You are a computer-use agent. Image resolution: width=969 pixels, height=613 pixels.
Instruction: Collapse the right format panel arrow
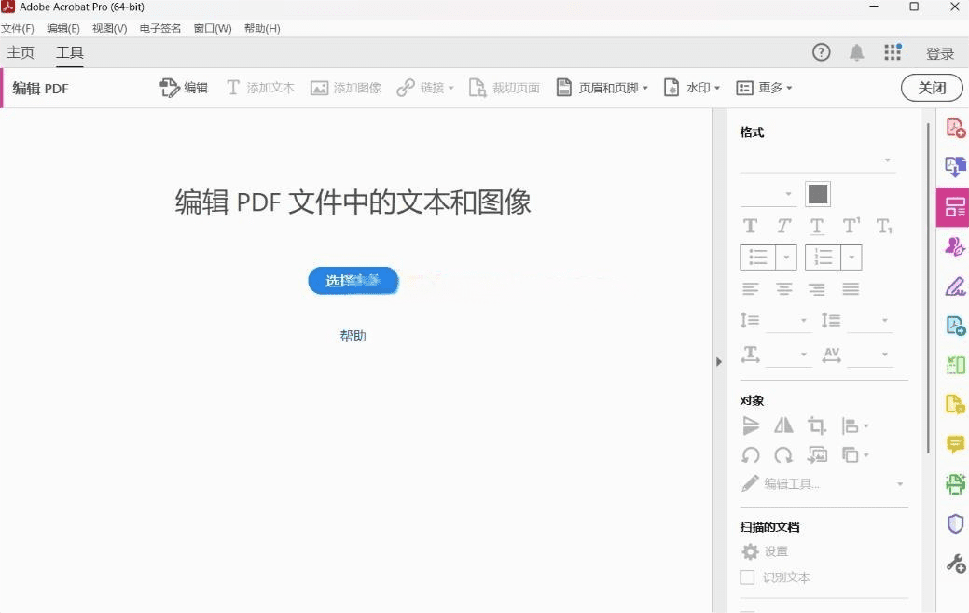point(719,361)
